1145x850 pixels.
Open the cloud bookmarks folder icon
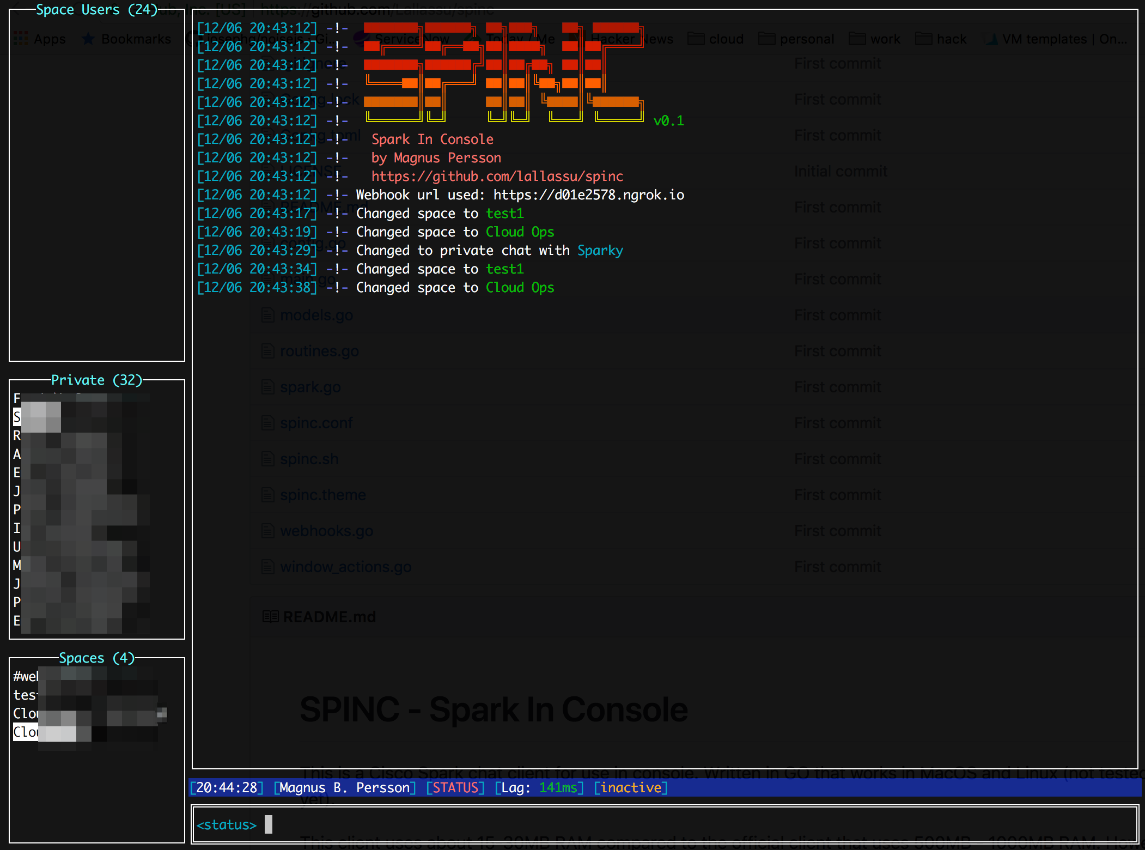[x=696, y=39]
